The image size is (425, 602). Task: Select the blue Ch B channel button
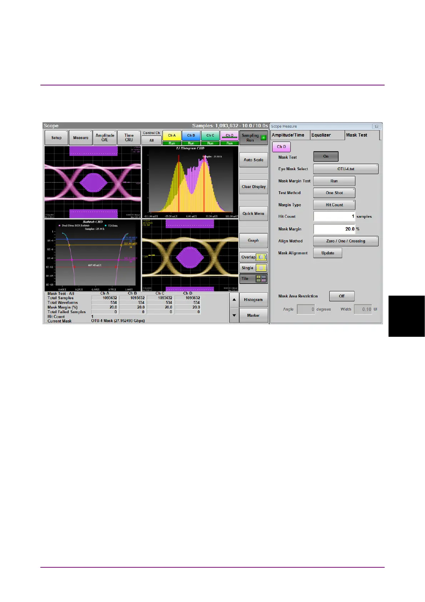(191, 135)
